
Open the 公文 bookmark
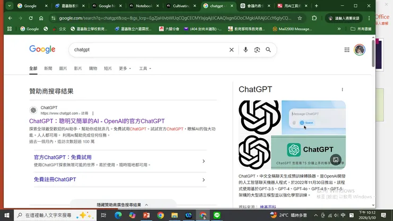pyautogui.click(x=59, y=29)
